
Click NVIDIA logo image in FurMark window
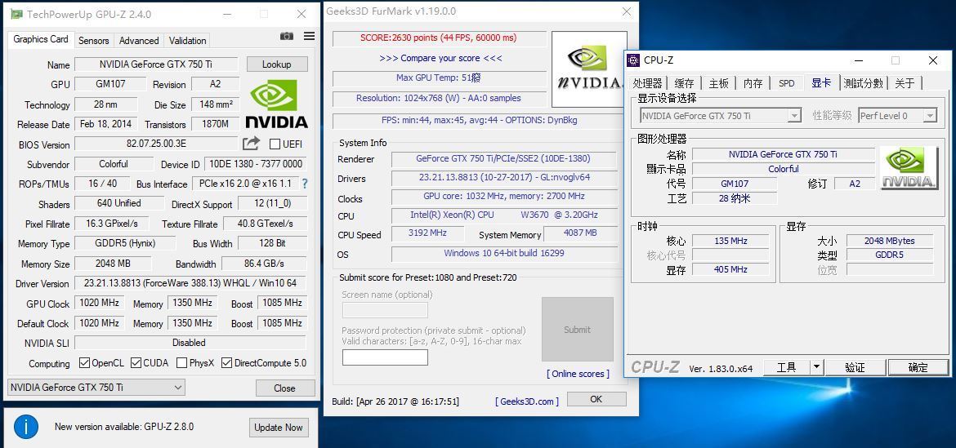[x=589, y=69]
